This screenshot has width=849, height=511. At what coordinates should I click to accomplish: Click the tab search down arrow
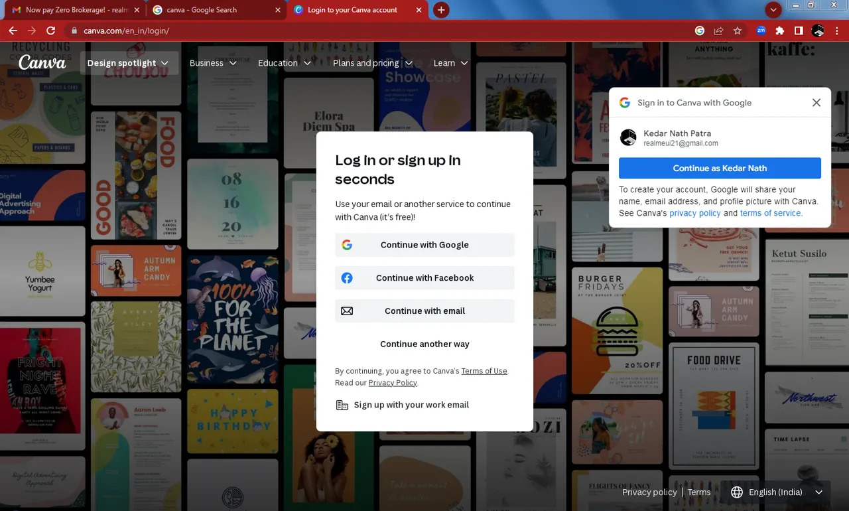click(773, 10)
